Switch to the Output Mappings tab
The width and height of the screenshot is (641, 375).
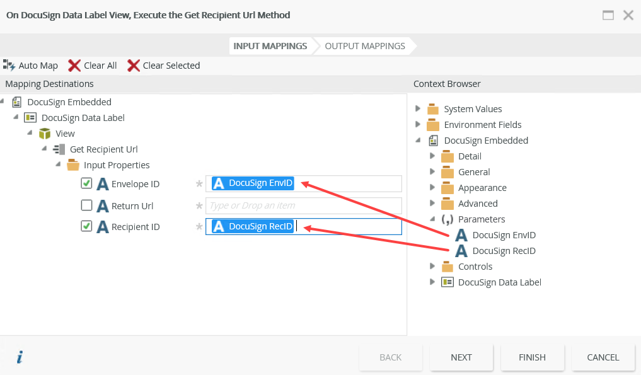click(x=364, y=46)
